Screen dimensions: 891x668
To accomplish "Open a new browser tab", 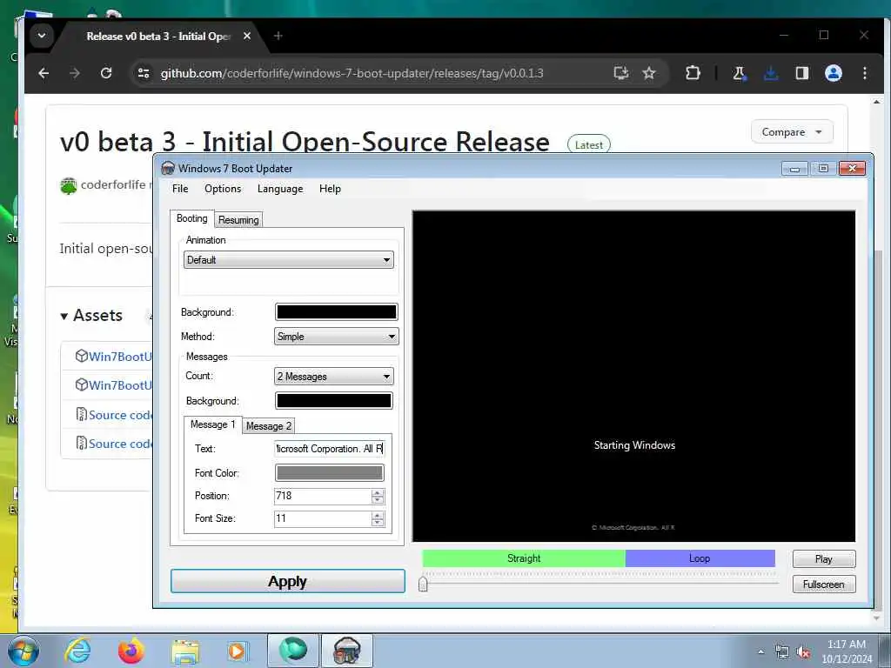I will [278, 36].
